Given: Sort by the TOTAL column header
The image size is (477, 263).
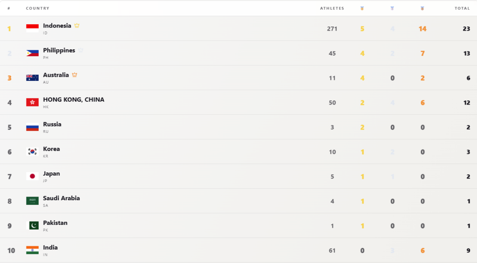Looking at the screenshot, I should coord(462,8).
